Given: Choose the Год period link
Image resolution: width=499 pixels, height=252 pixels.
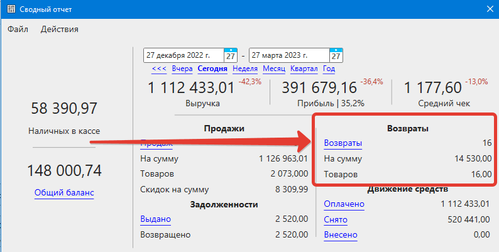Looking at the screenshot, I should [x=329, y=69].
